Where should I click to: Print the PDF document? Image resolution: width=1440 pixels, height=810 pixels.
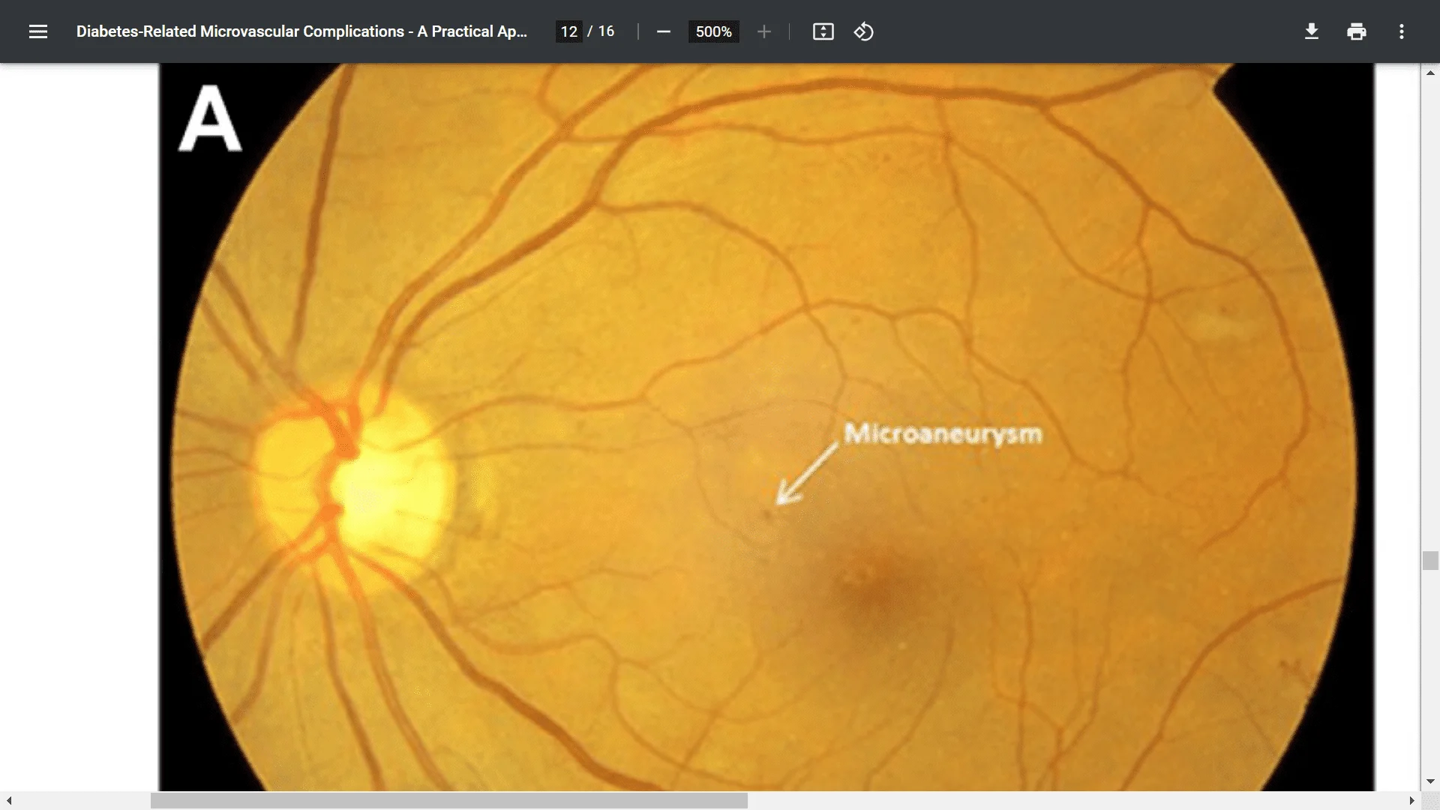coord(1356,31)
